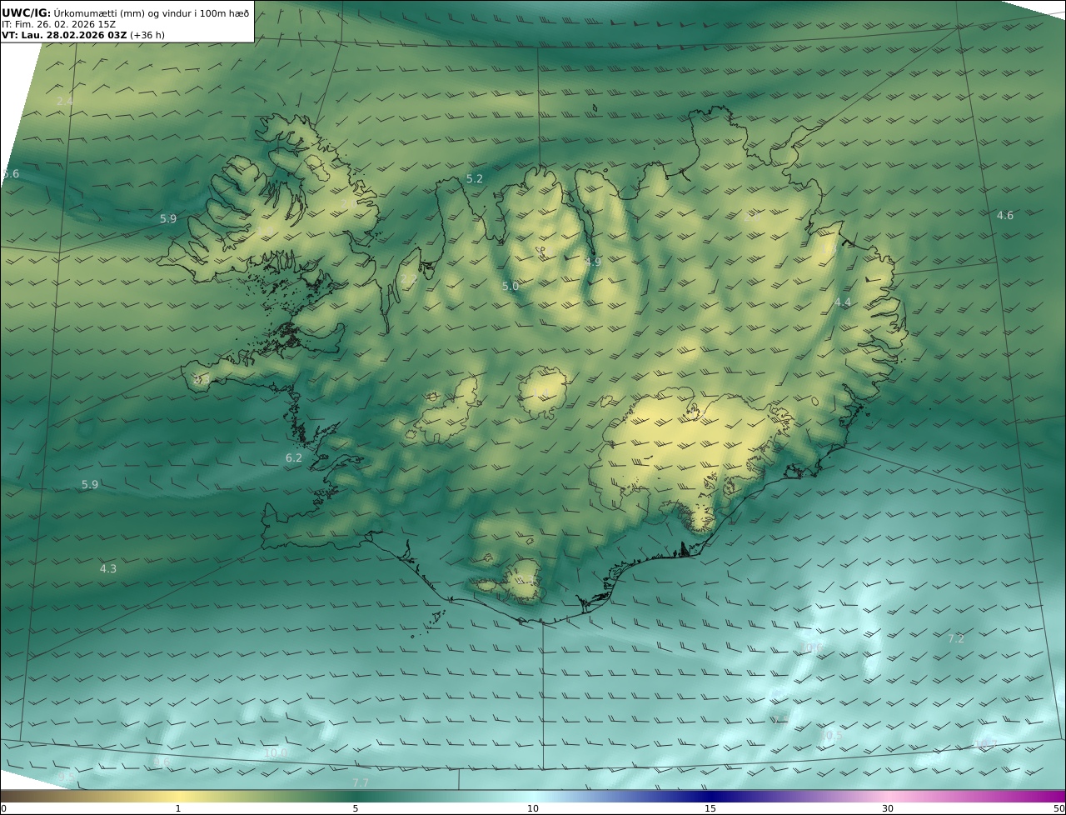Click the 4.4 value label in east Iceland
The image size is (1066, 815).
pyautogui.click(x=843, y=302)
